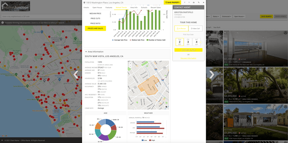Select the Prices and Sales chart option

click(x=95, y=29)
